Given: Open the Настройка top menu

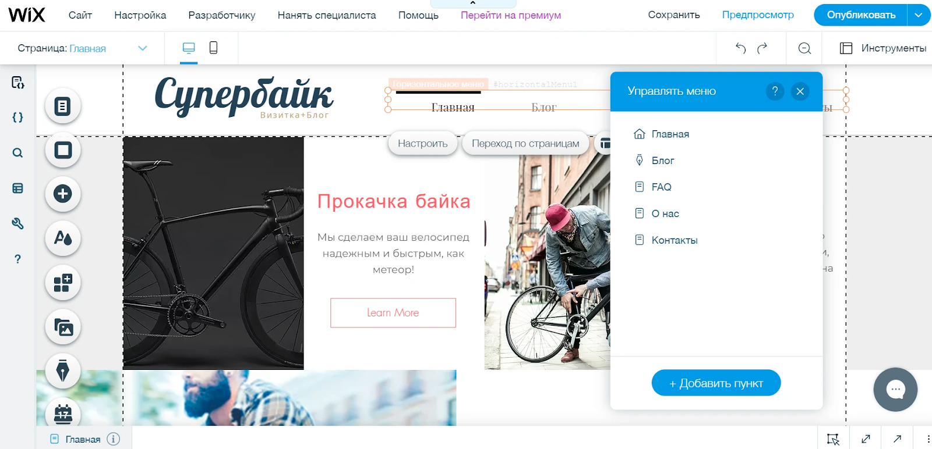Looking at the screenshot, I should click(140, 15).
